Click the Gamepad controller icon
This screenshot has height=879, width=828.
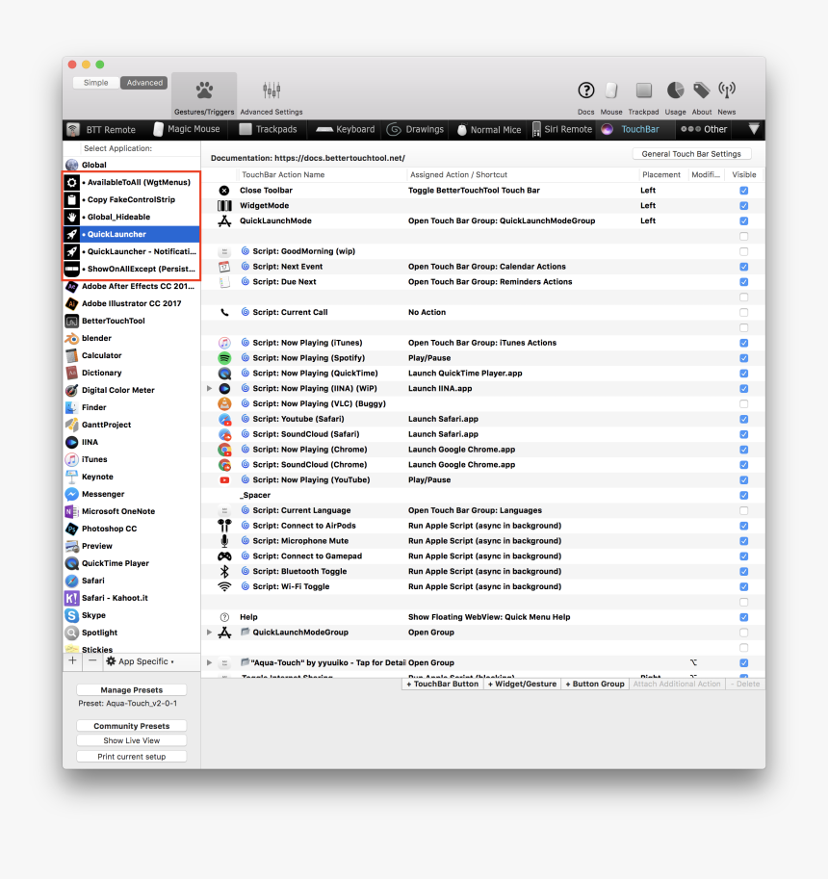coord(224,556)
